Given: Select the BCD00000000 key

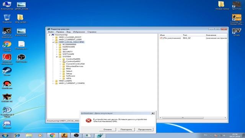Looking at the screenshot, I should (69, 44).
